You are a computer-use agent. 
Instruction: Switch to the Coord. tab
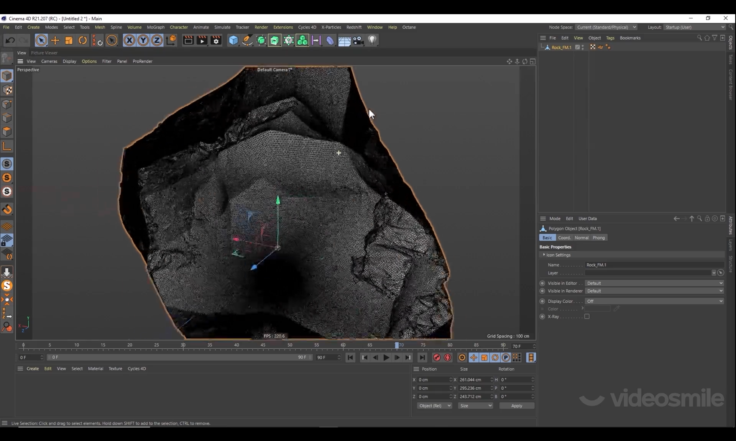[x=564, y=238]
